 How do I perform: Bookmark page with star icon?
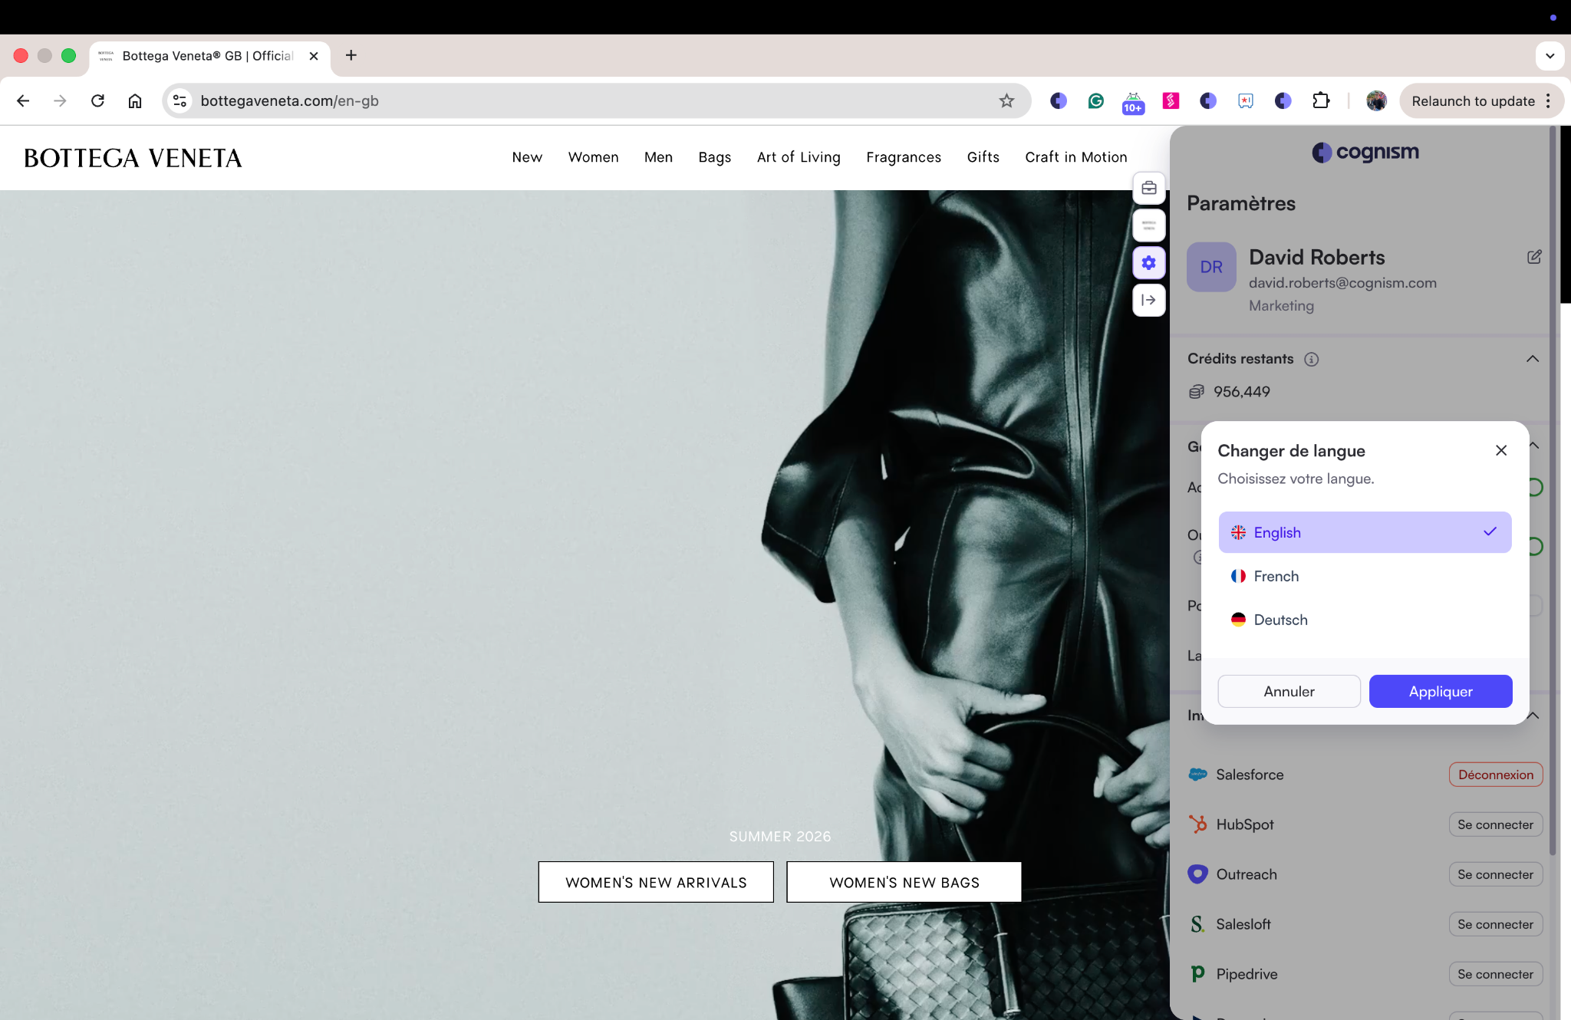1006,100
